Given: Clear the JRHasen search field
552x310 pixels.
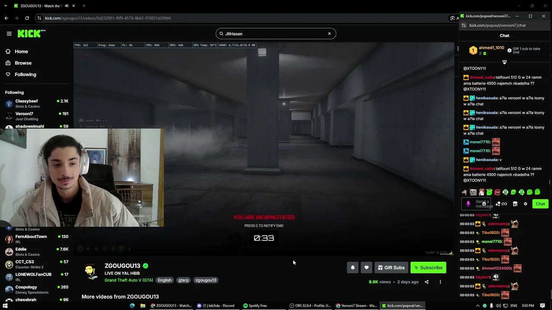Looking at the screenshot, I should coord(329,34).
